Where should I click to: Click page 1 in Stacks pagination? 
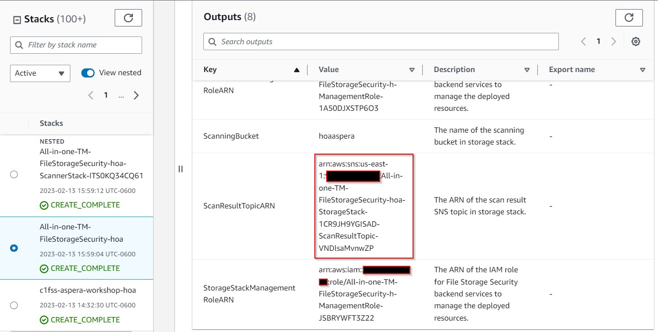(x=106, y=95)
